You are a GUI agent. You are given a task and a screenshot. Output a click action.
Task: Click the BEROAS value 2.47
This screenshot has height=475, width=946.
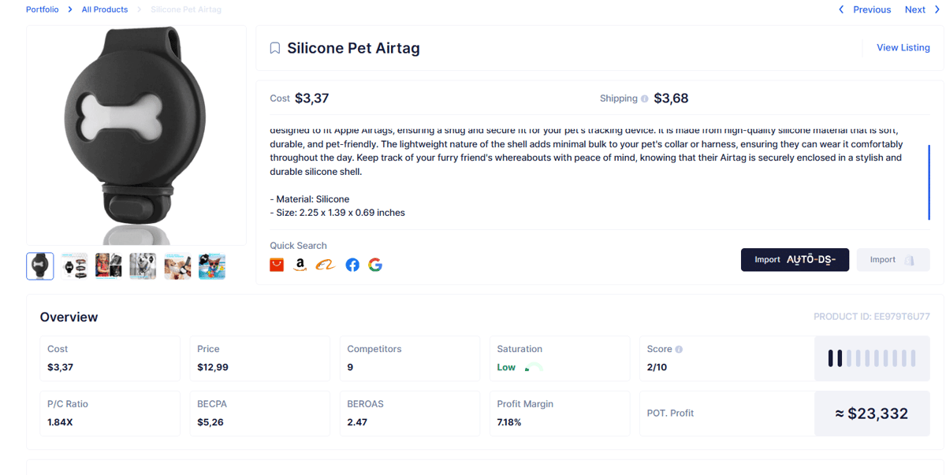[x=357, y=422]
